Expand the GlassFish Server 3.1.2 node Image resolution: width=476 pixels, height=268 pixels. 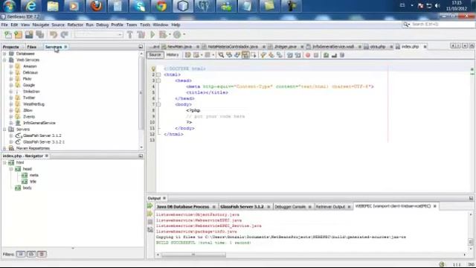click(11, 135)
